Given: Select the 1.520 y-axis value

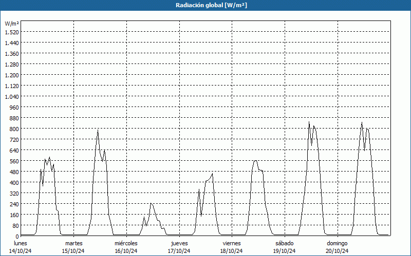Looking at the screenshot, I should (12, 32).
